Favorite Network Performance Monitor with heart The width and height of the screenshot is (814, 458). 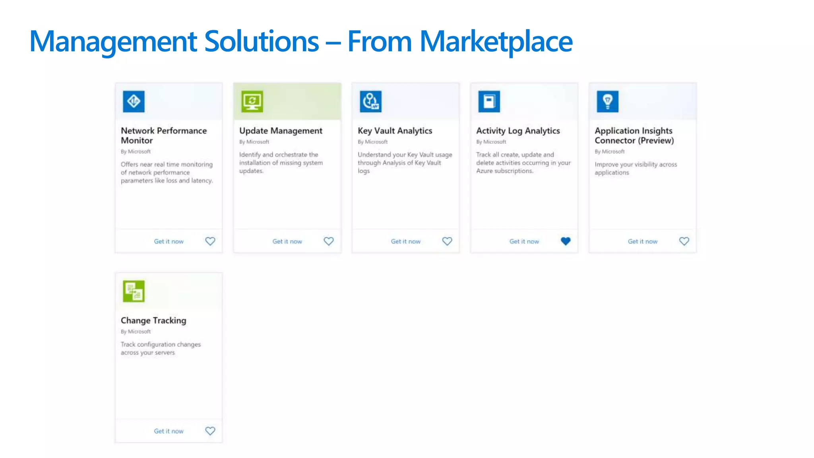(210, 241)
